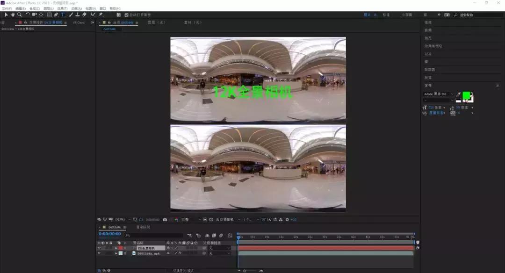Select the Zoom tool
This screenshot has width=505, height=273.
pyautogui.click(x=18, y=14)
